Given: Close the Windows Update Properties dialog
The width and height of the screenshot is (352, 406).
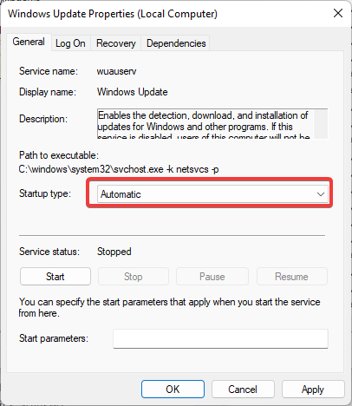Looking at the screenshot, I should [338, 13].
